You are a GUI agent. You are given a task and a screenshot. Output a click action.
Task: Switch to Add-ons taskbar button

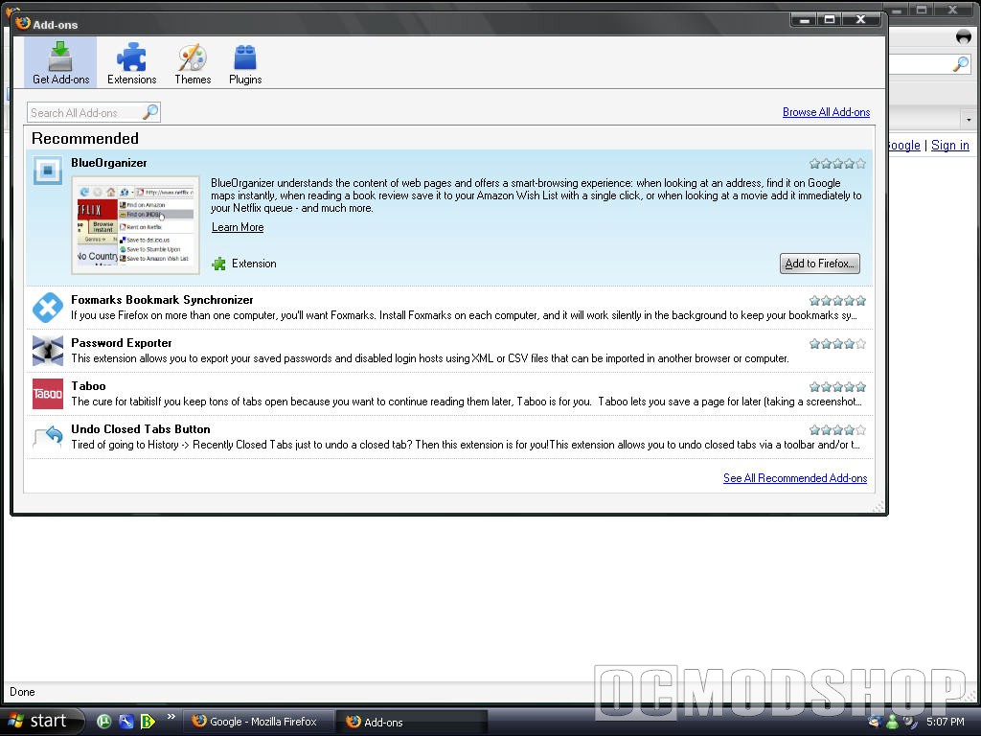[x=412, y=723]
